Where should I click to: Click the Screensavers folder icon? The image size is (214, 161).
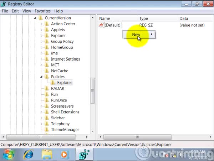coord(47,106)
